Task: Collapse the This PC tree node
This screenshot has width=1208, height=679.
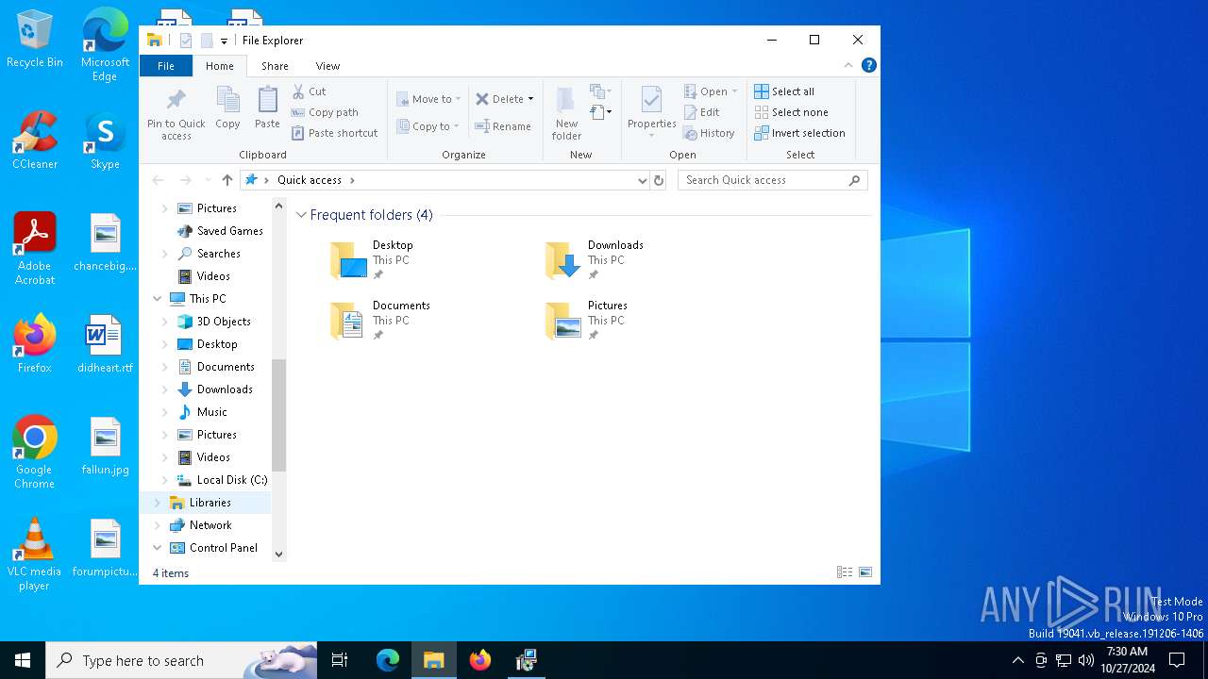Action: click(x=157, y=299)
